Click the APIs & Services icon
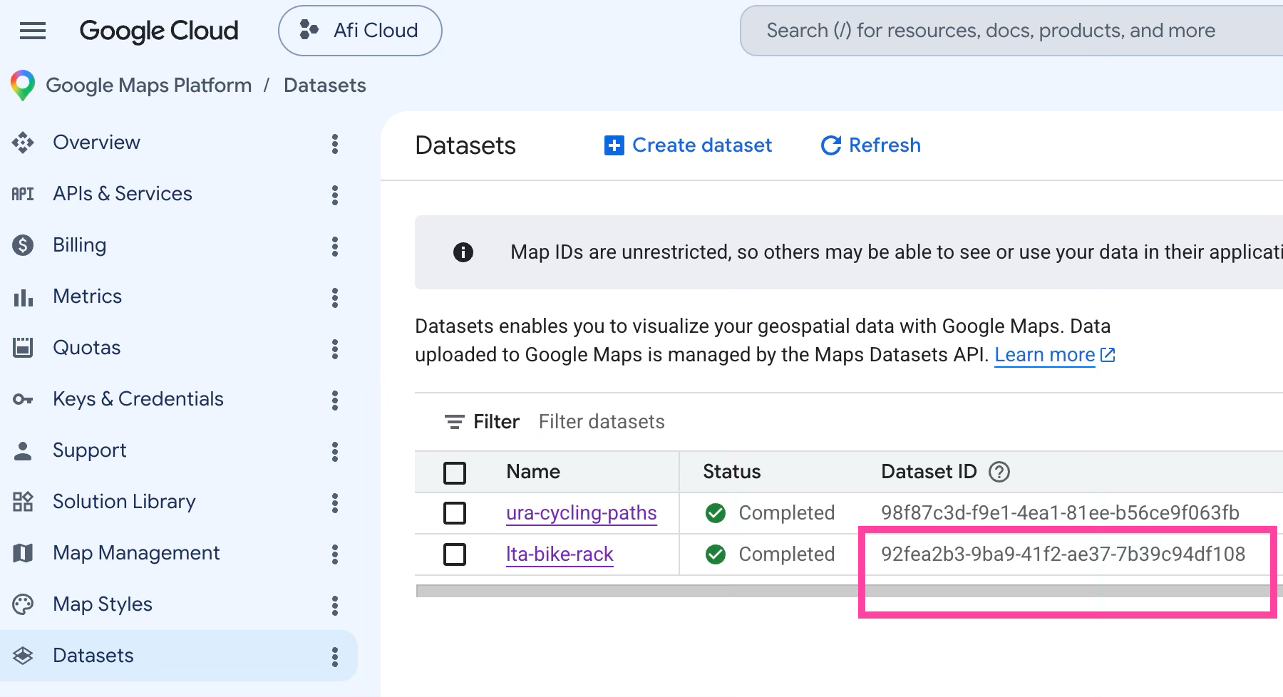 pos(23,194)
